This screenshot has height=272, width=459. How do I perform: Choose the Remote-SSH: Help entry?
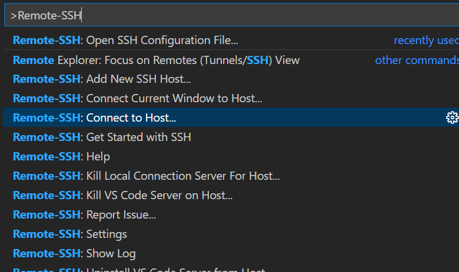click(231, 156)
